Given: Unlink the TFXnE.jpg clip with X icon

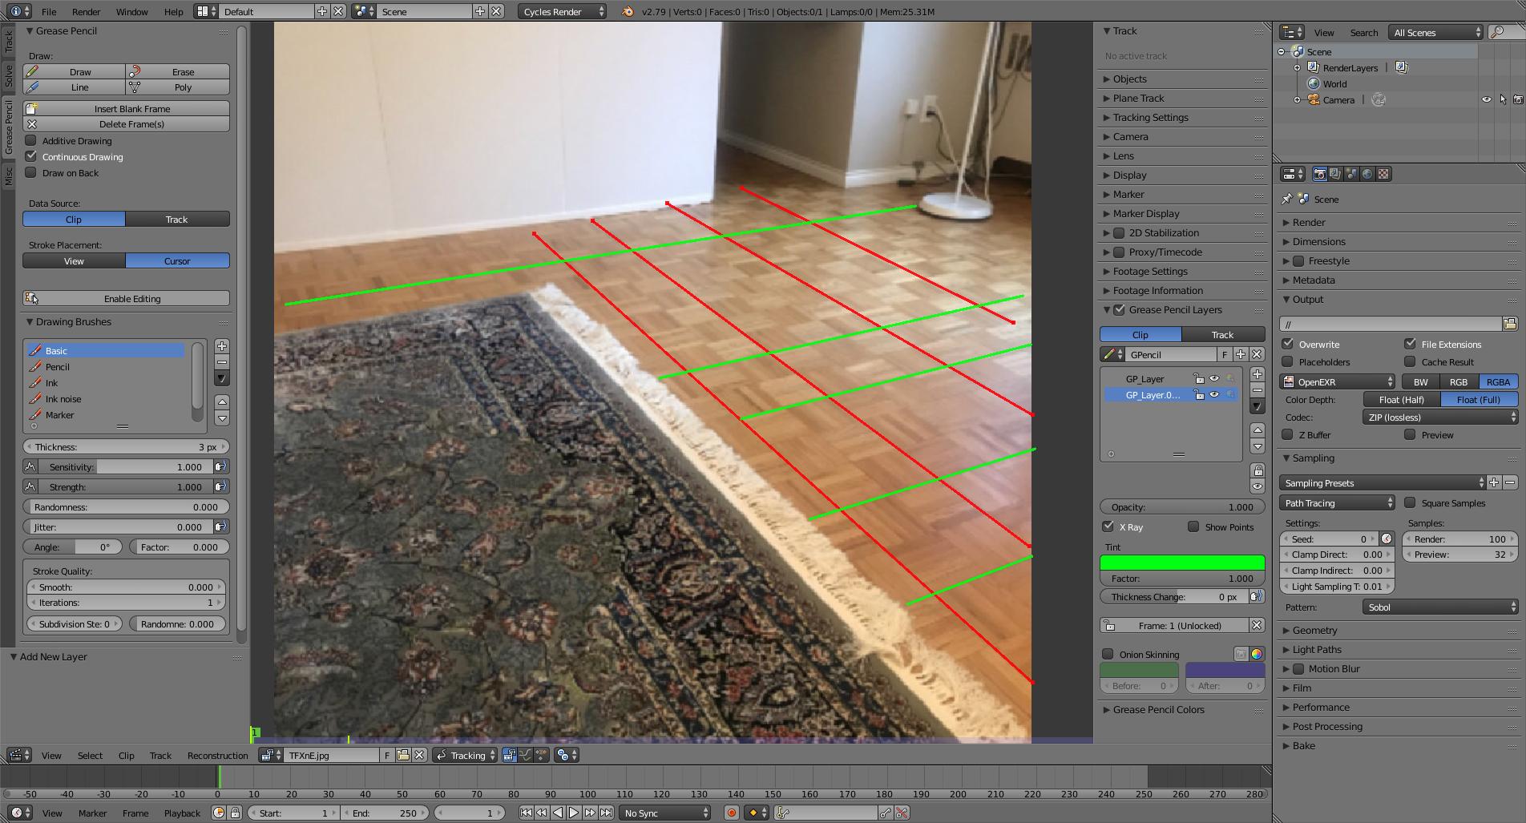Looking at the screenshot, I should [x=418, y=755].
